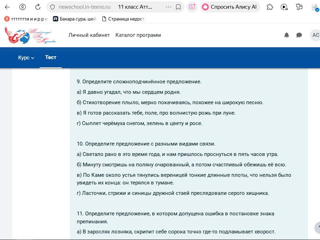Click the newschool.in-texno.ru address field
This screenshot has width=320, height=240.
click(x=84, y=7)
